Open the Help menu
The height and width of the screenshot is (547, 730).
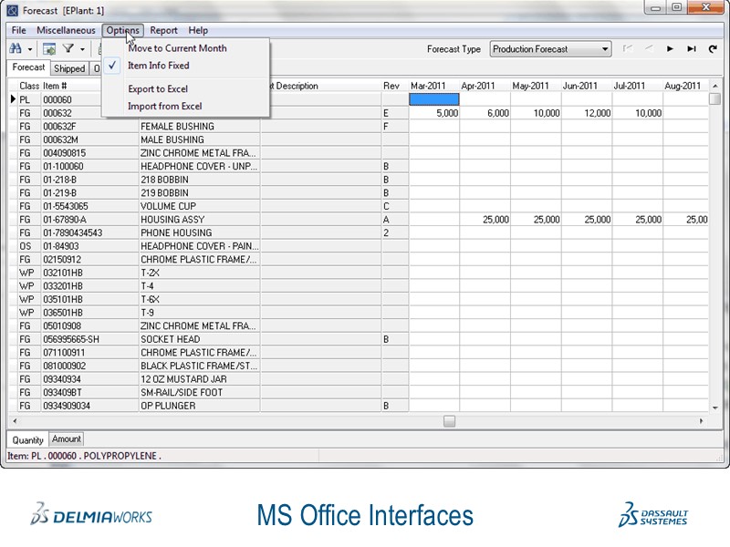click(198, 30)
